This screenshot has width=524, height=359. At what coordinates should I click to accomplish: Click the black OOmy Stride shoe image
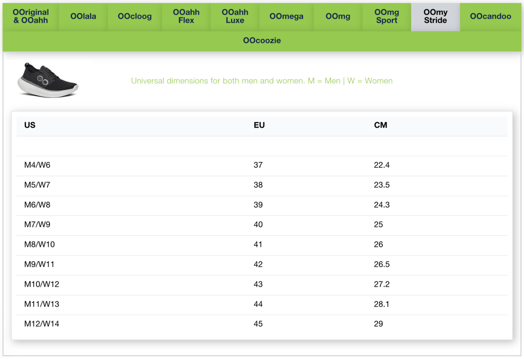[x=48, y=80]
